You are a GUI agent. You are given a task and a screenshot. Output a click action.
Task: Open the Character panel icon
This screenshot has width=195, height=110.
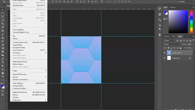160,25
